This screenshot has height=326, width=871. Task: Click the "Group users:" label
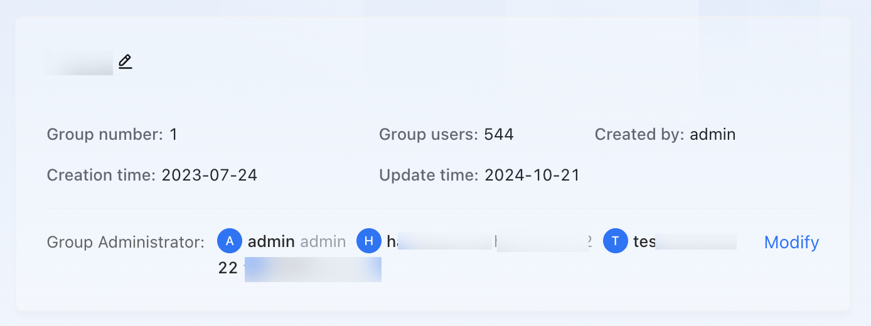coord(429,134)
